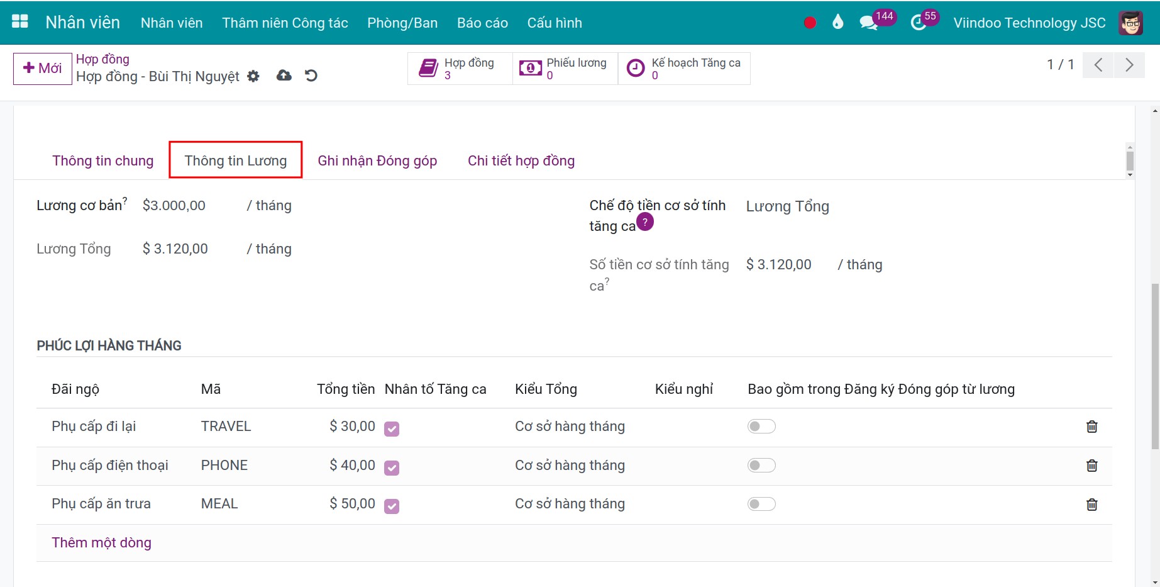Click the red recording dot icon
Image resolution: width=1160 pixels, height=587 pixels.
pyautogui.click(x=810, y=23)
